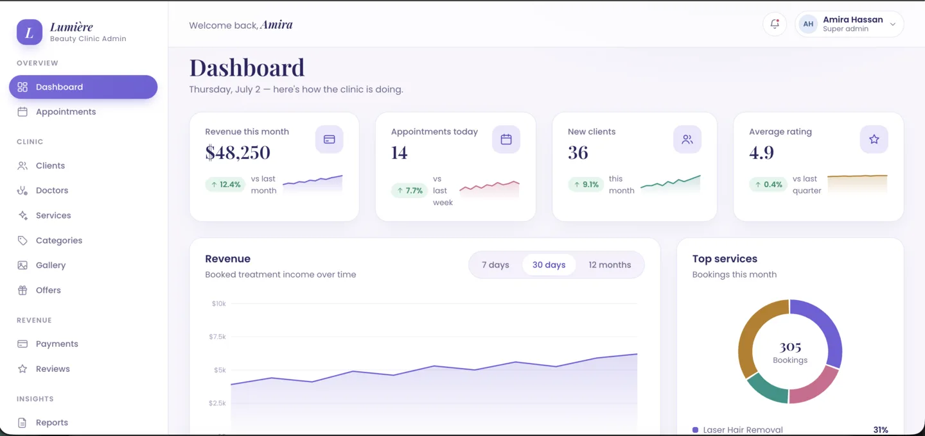
Task: Go to Appointments in the sidebar
Action: coord(83,112)
